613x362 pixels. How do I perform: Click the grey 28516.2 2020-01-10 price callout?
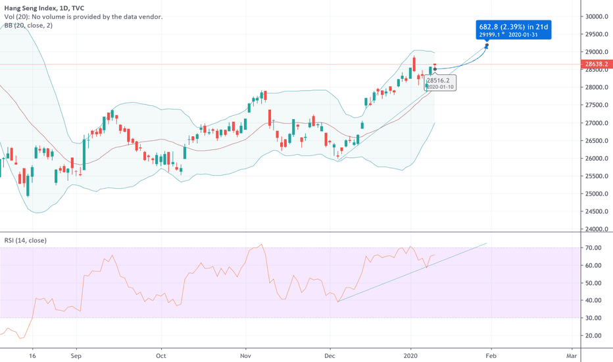click(440, 83)
